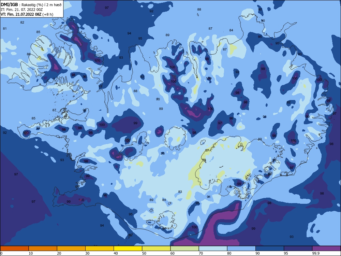Pick the pale yellow 50–60 legend swatch
Viewport: 341px width, 256px height.
(156, 248)
